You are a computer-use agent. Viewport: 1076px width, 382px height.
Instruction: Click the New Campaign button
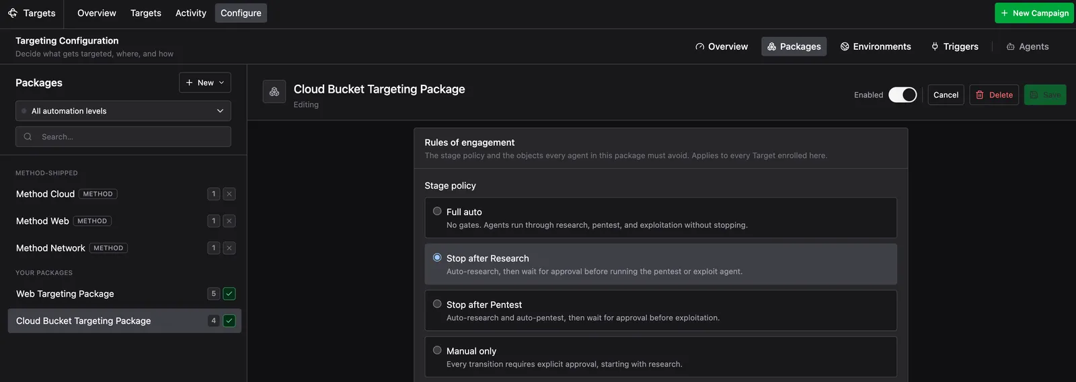pos(1034,13)
